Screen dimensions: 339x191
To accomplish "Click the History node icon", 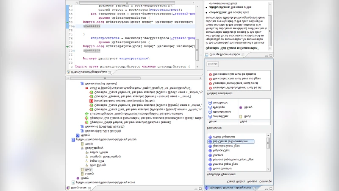I will pyautogui.click(x=78, y=135).
